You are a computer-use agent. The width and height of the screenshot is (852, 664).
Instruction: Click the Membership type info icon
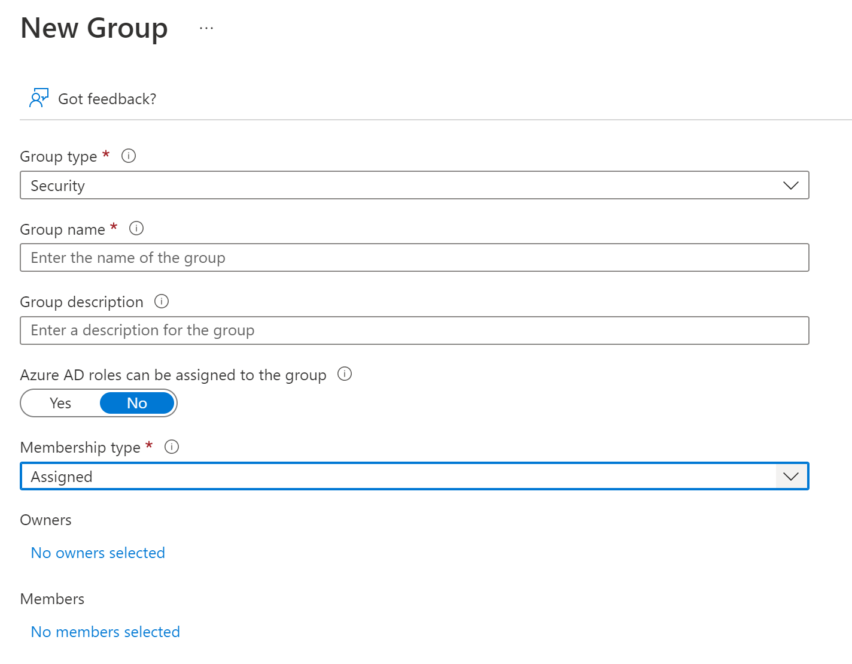tap(172, 447)
